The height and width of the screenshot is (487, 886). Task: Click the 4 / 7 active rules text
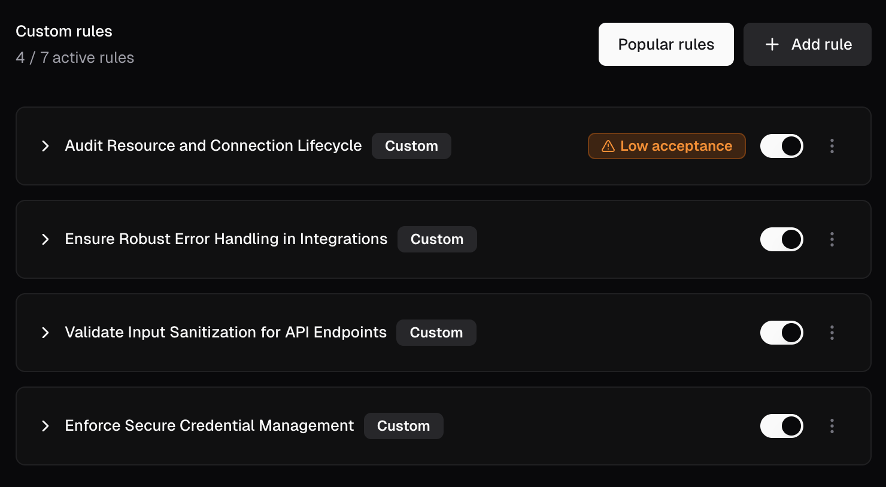coord(75,57)
